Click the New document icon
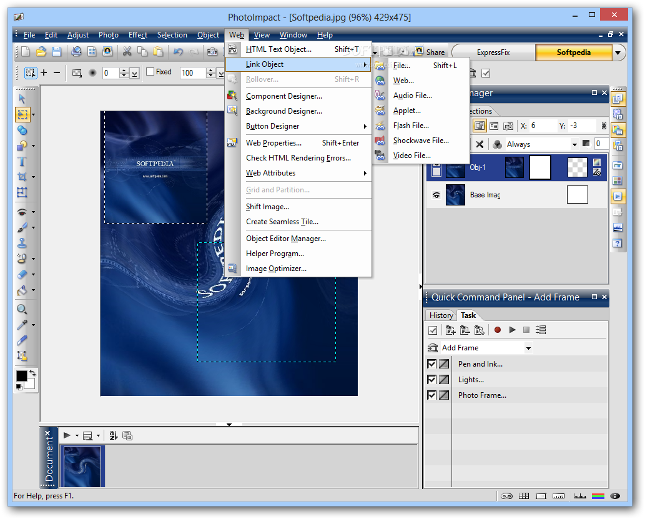This screenshot has width=645, height=519. click(26, 51)
